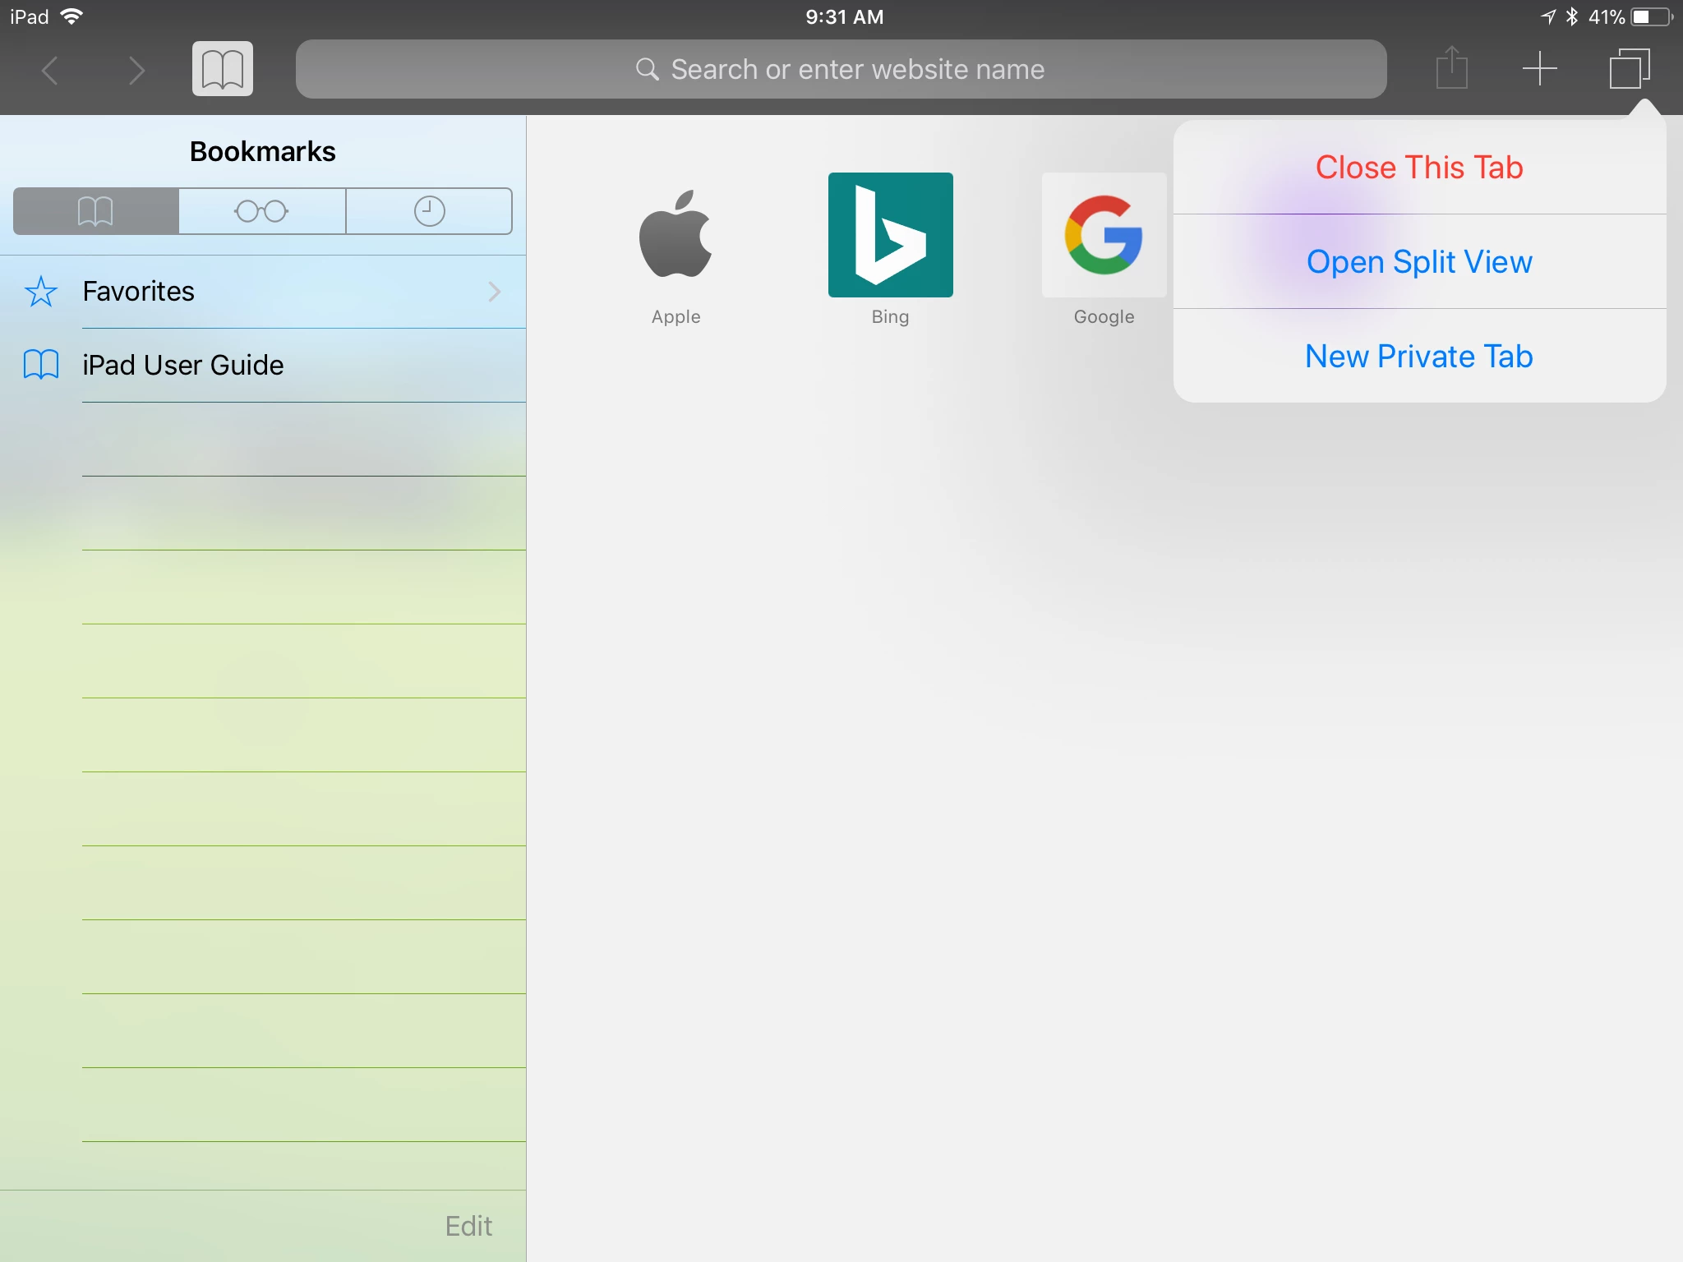Image resolution: width=1683 pixels, height=1262 pixels.
Task: Add a new tab with plus icon
Action: 1540,69
